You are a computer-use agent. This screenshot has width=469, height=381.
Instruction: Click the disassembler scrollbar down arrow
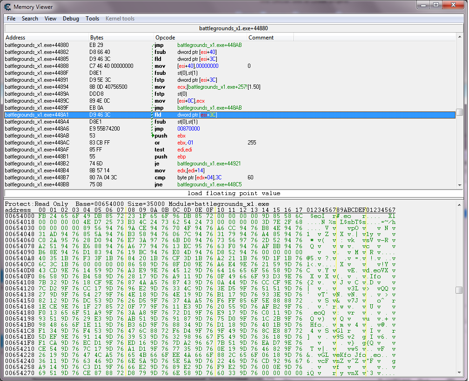pyautogui.click(x=459, y=185)
